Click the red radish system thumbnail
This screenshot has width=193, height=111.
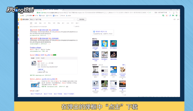(113, 43)
